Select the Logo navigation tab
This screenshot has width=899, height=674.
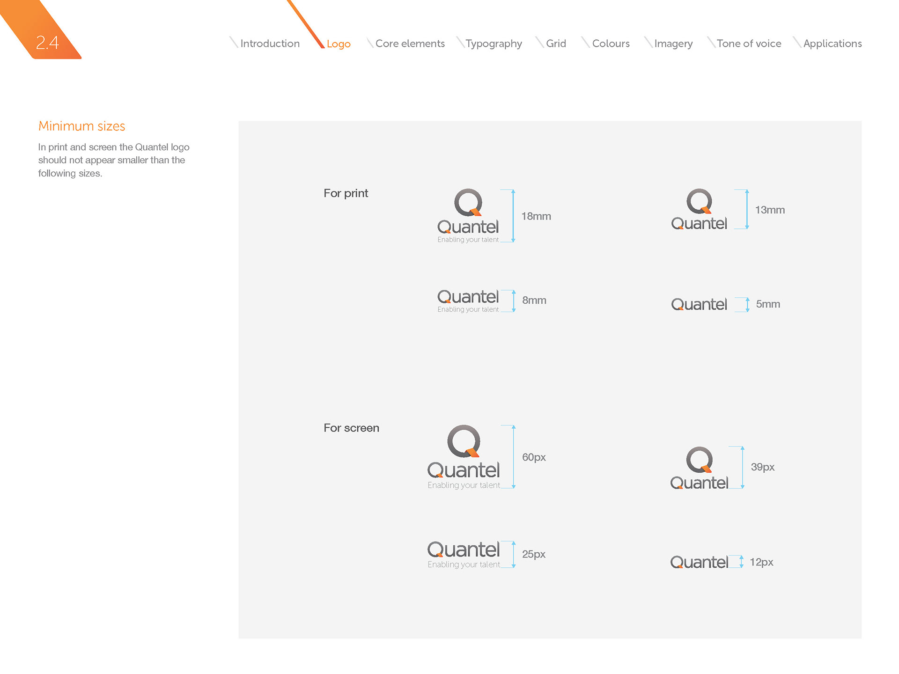[339, 44]
